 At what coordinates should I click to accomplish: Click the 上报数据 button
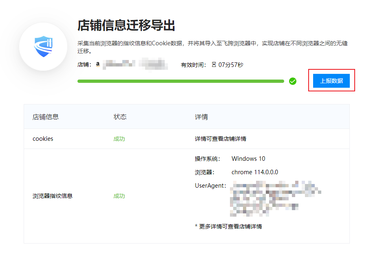pos(331,81)
